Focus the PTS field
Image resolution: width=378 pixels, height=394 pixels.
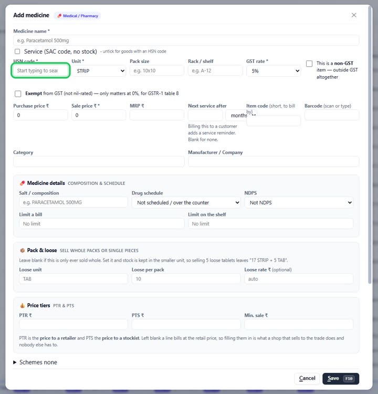(x=186, y=325)
